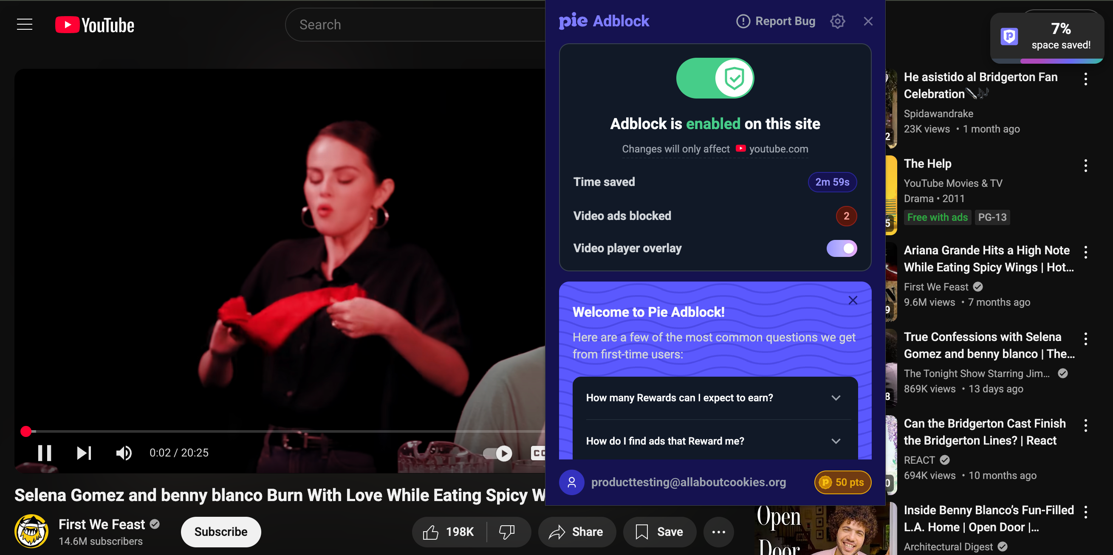Close the Pie Adblock panel
The image size is (1113, 555).
point(868,21)
